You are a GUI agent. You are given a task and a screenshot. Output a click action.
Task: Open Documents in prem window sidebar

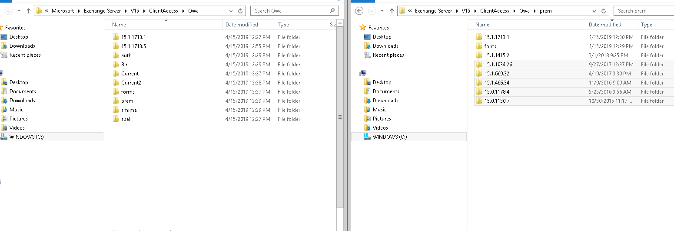(x=386, y=91)
